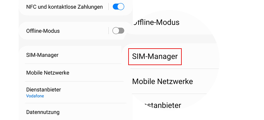The height and width of the screenshot is (120, 264).
Task: Open NFC und kontaktlose Zahlungen settings label
Action: [65, 7]
